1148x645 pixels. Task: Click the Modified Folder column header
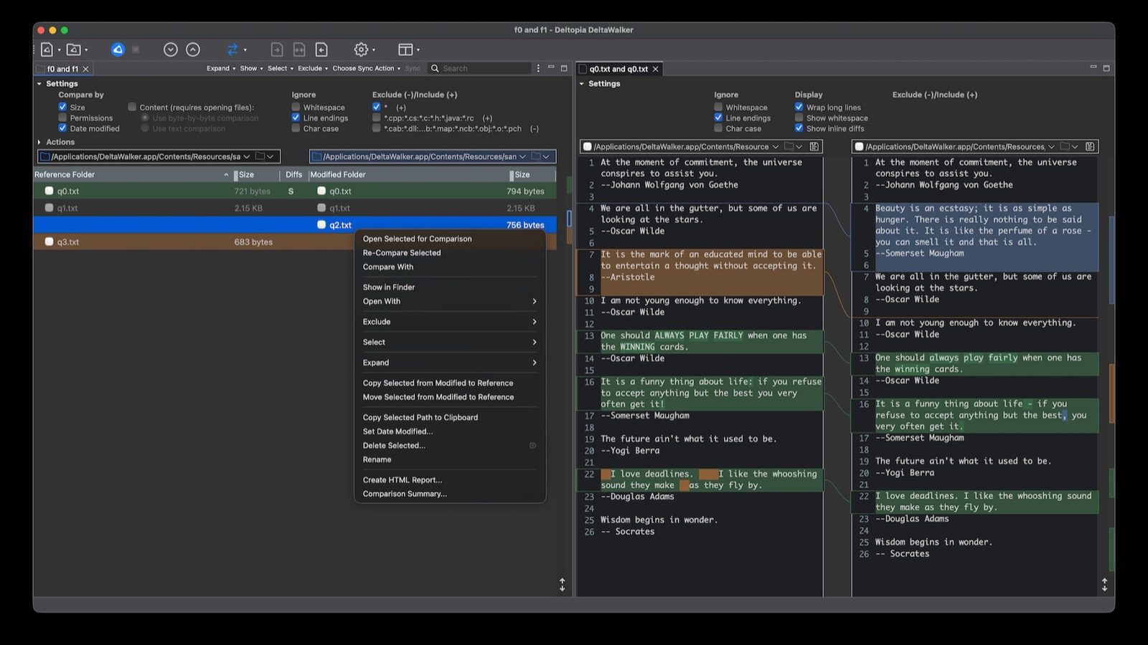click(x=409, y=175)
